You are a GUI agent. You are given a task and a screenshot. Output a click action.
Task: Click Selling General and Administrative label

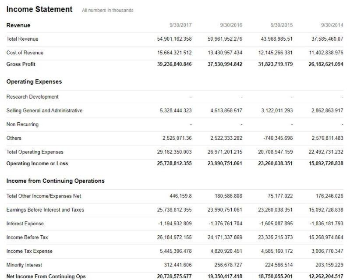pyautogui.click(x=44, y=110)
